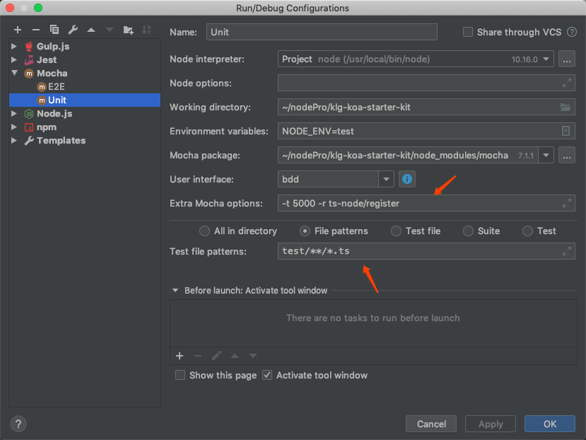Screen dimensions: 586x440
Task: Browse for the working directory folder
Action: coord(565,108)
